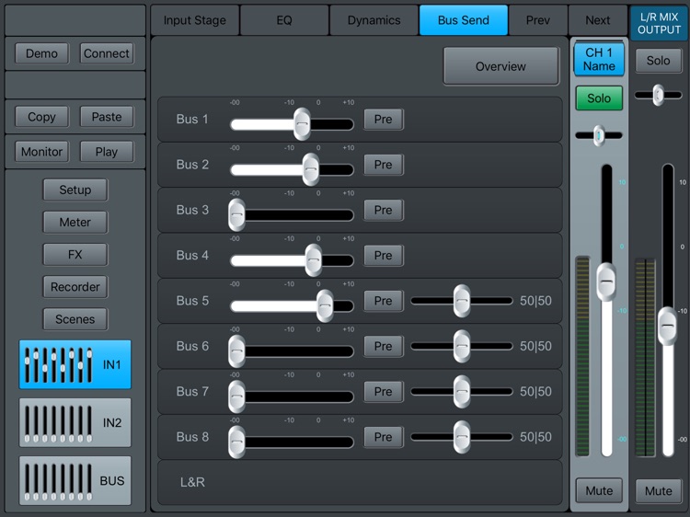Click the CH 1 pan slider knob
The height and width of the screenshot is (517, 690).
coord(599,135)
